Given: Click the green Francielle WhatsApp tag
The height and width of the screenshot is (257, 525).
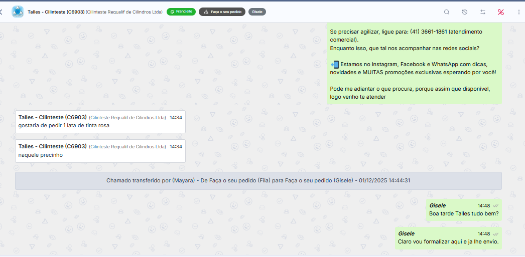Looking at the screenshot, I should (x=181, y=12).
